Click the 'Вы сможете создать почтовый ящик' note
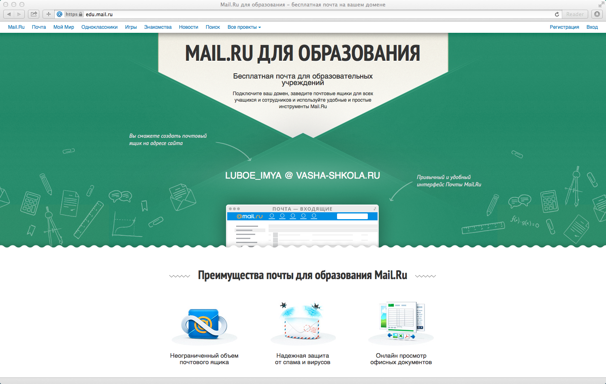This screenshot has height=384, width=606. coord(168,140)
